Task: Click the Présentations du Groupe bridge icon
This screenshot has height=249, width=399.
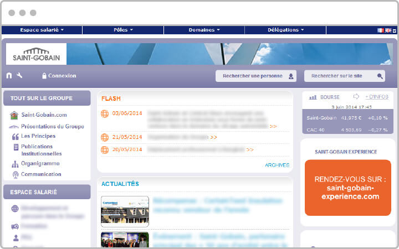Action: 14,127
